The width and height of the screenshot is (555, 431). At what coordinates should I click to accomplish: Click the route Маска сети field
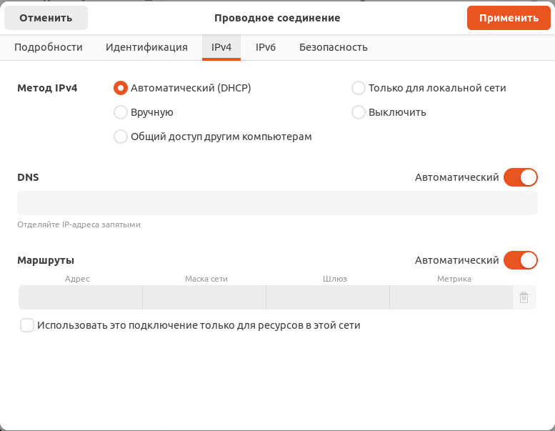[204, 297]
